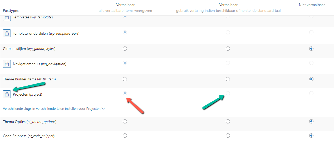The height and width of the screenshot is (145, 334).
Task: Click lock icon beside Navigatiemenu's
Action: pyautogui.click(x=7, y=64)
